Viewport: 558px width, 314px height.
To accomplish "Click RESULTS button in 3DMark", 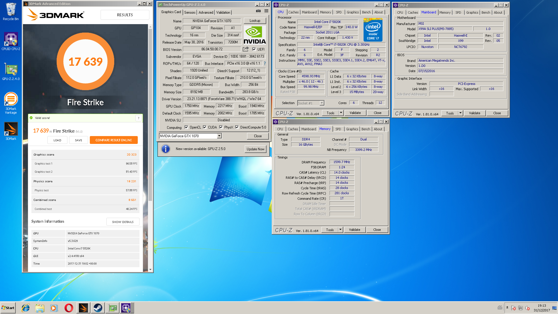I will tap(125, 15).
